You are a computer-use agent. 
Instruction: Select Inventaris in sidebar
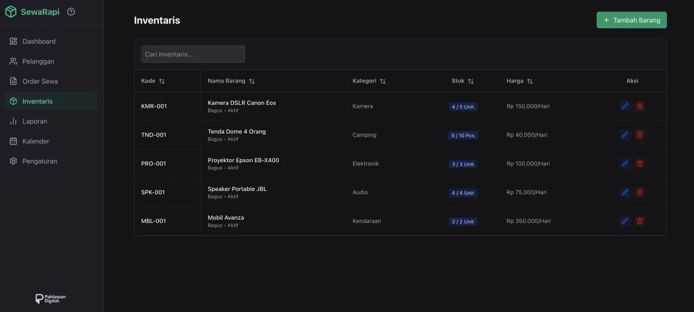coord(52,101)
